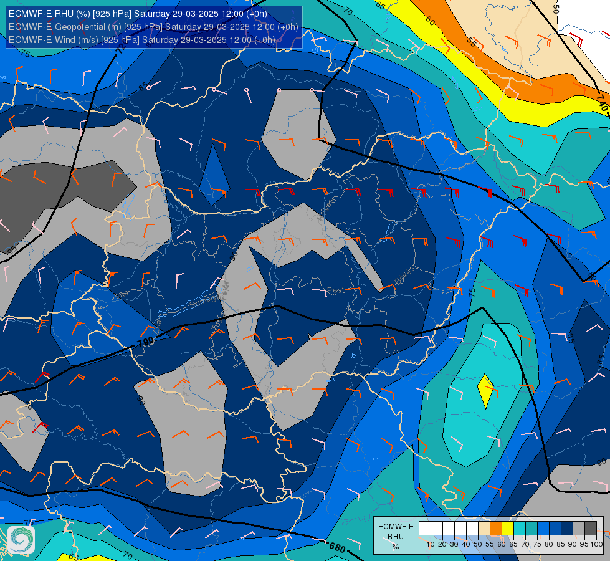The image size is (610, 561).
Task: Pick the medium blue 80–85 legend swatch
Action: pyautogui.click(x=555, y=529)
